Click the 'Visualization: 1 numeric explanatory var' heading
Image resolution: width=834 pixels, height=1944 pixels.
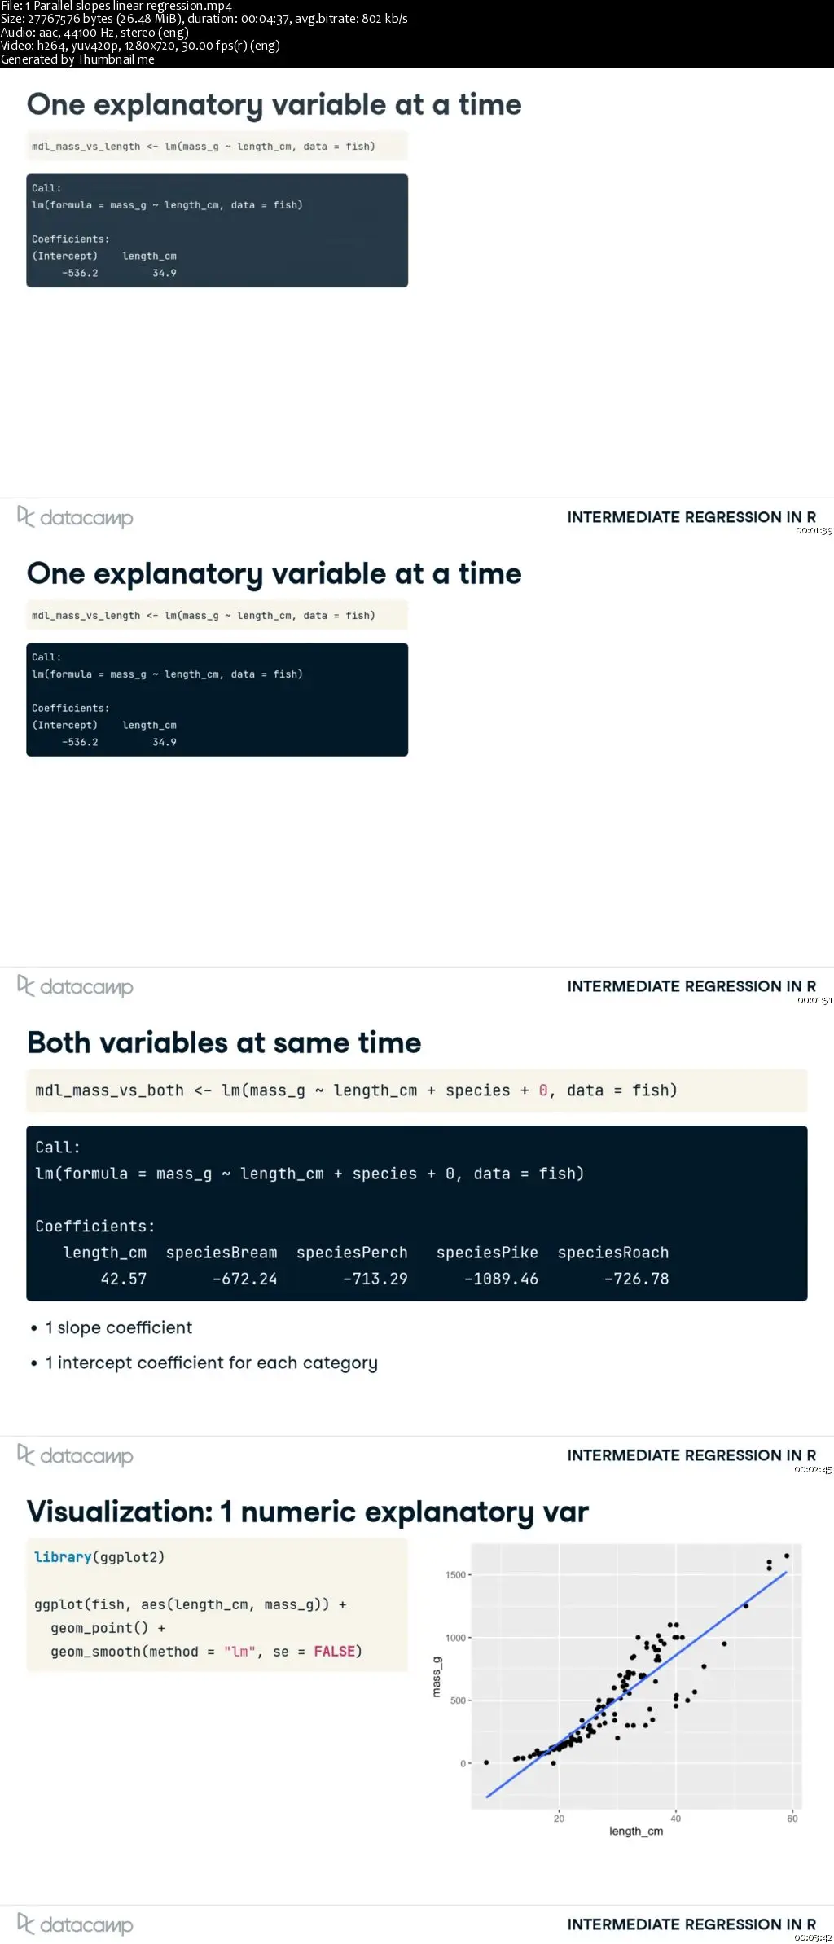pos(307,1512)
